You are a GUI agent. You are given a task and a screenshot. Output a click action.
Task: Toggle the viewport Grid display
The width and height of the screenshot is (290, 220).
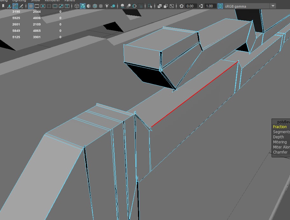tap(31, 6)
